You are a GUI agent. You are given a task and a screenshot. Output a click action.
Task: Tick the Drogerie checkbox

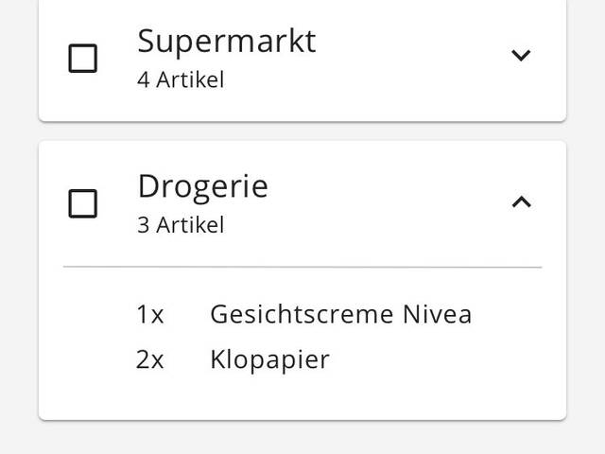pos(83,203)
